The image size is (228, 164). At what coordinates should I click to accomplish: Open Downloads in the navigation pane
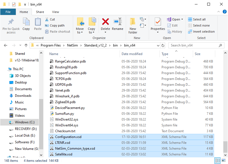[23, 96]
